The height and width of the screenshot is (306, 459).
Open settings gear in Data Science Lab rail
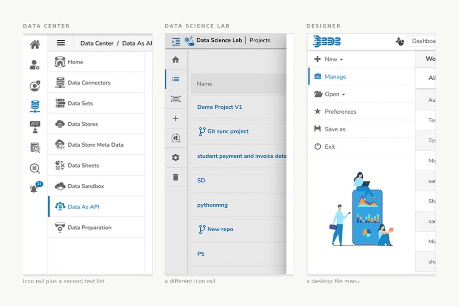click(x=176, y=158)
